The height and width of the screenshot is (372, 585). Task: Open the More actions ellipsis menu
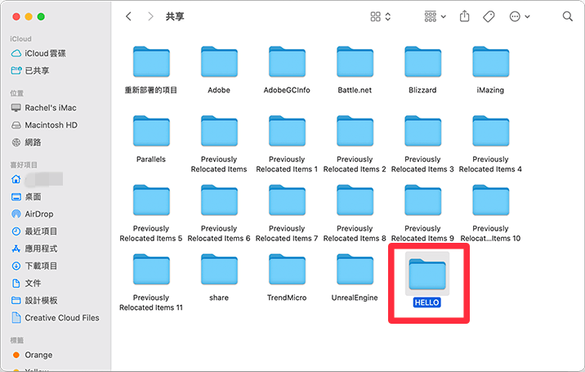[x=520, y=16]
